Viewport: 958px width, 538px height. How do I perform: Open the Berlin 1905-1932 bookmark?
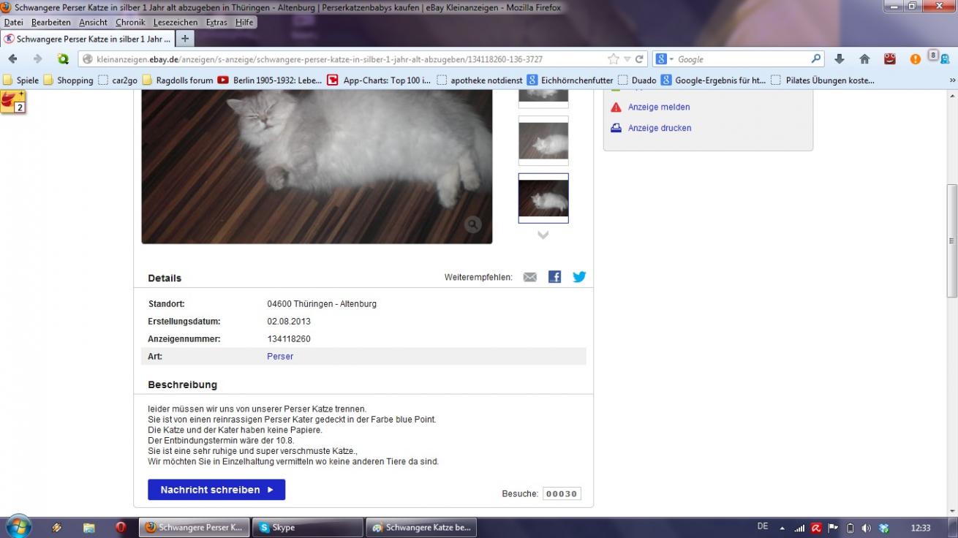coord(270,80)
